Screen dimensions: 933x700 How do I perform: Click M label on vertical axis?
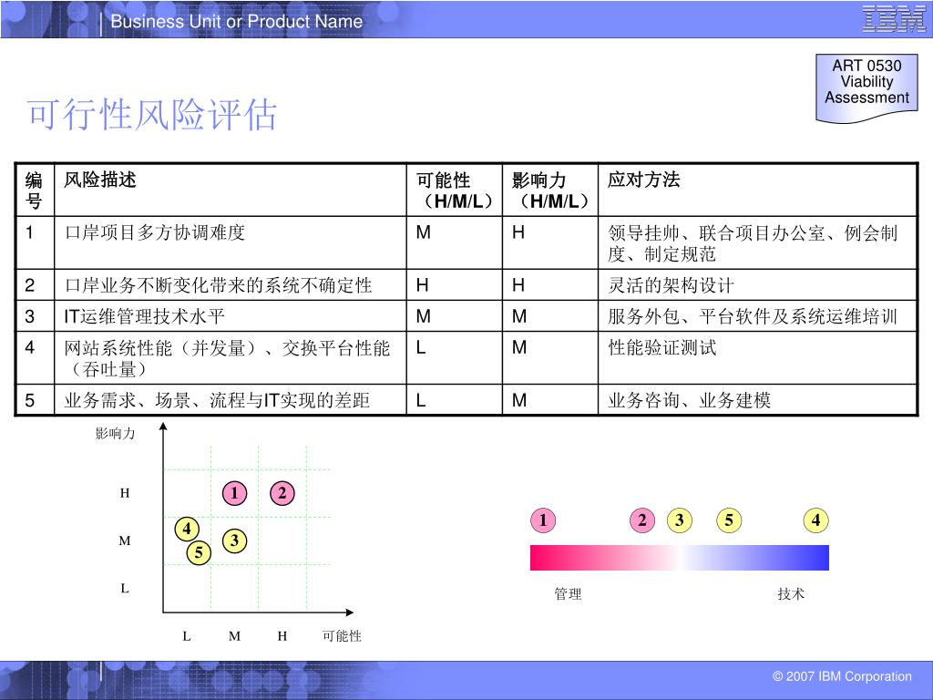tap(124, 540)
